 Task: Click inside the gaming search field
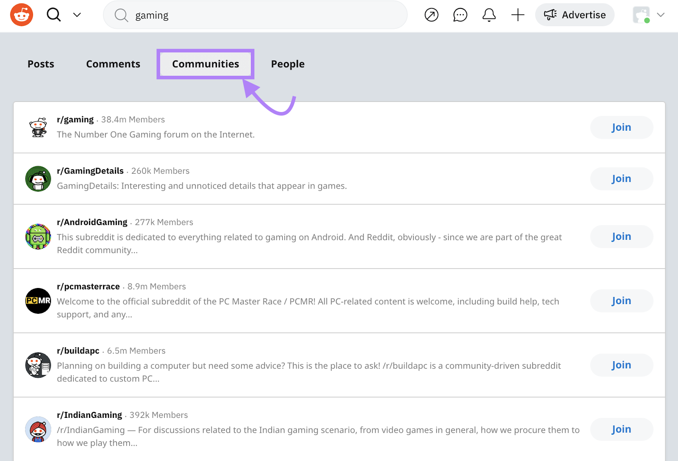254,15
